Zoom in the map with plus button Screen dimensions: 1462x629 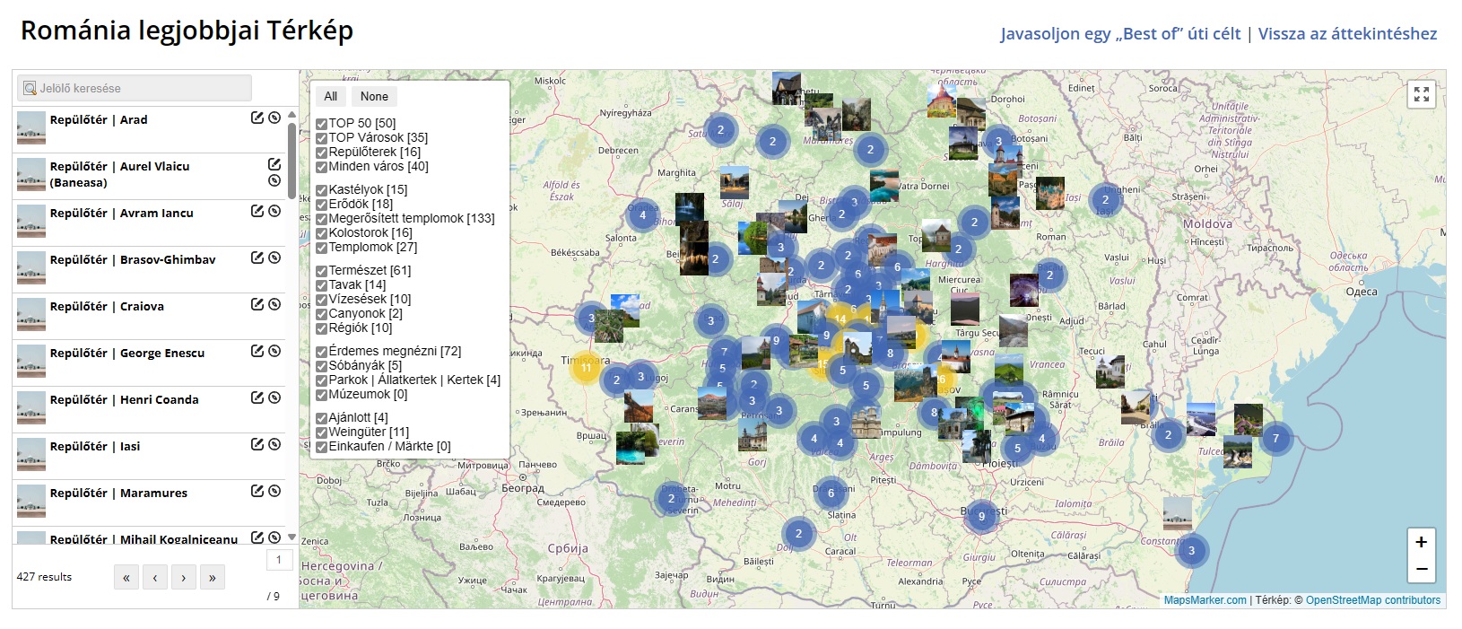point(1421,542)
